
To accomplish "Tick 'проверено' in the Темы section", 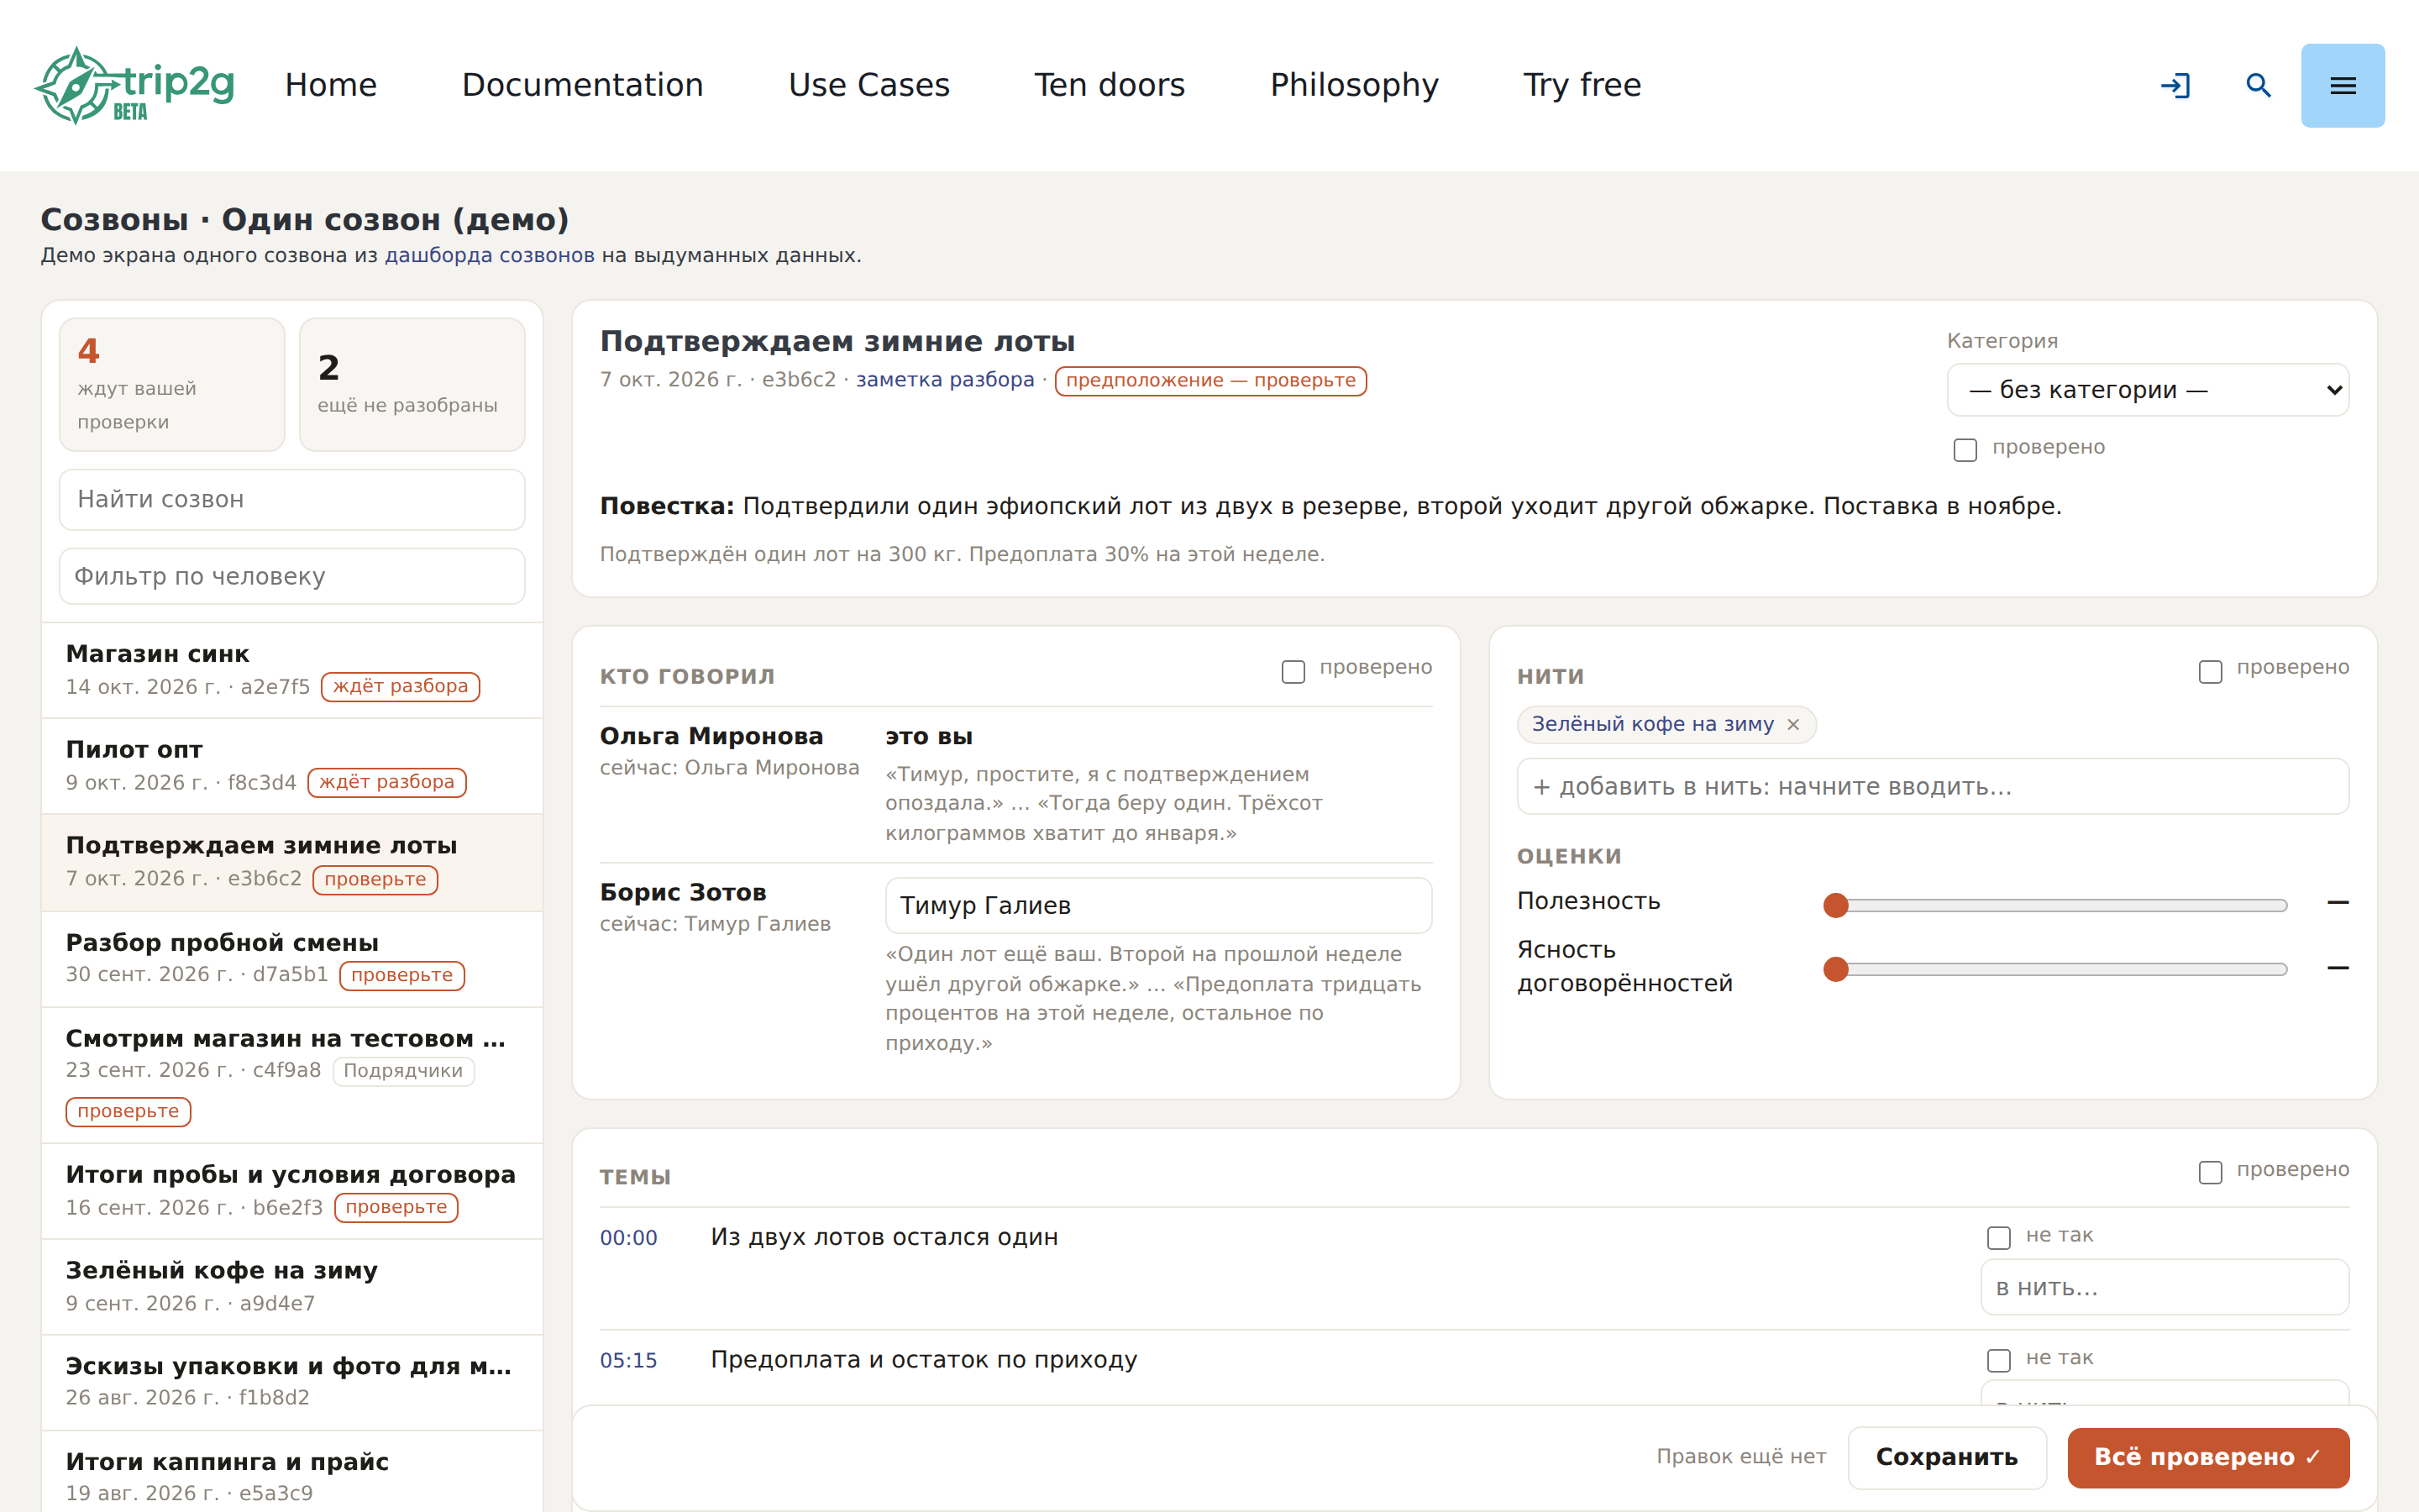I will click(2210, 1172).
